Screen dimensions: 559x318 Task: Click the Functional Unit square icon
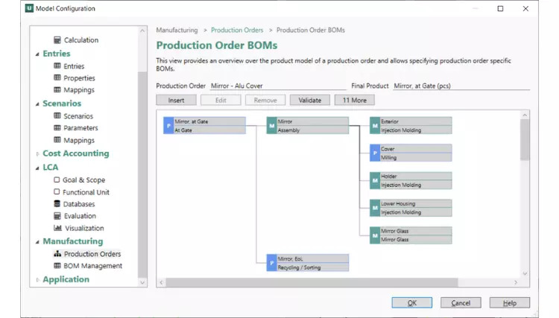pyautogui.click(x=57, y=192)
